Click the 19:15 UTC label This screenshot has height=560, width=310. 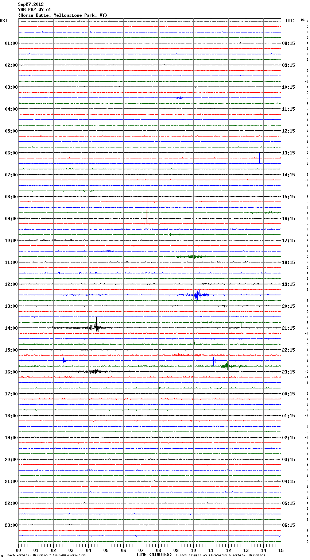coord(288,284)
